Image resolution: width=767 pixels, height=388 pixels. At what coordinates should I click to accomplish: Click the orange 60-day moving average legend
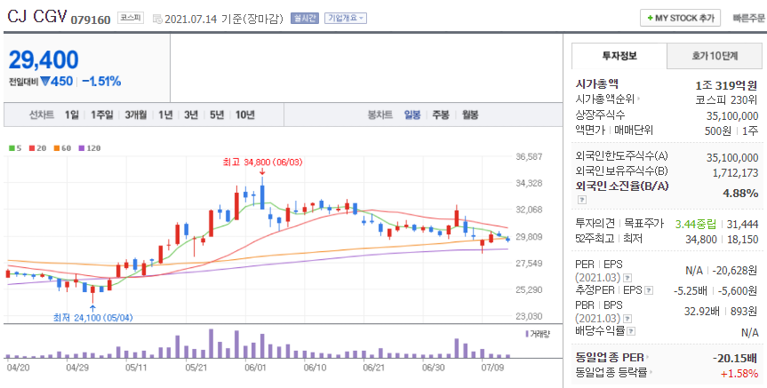pos(62,148)
